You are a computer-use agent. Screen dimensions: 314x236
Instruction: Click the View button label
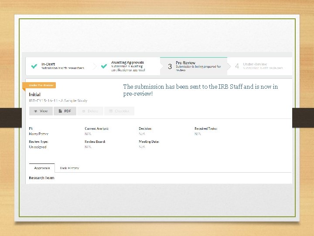click(44, 111)
